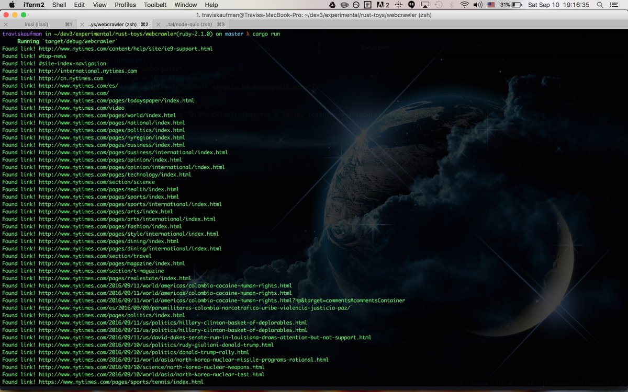Click the pages/world/index.html URL
Viewport: 628px width, 392px height.
coord(107,115)
